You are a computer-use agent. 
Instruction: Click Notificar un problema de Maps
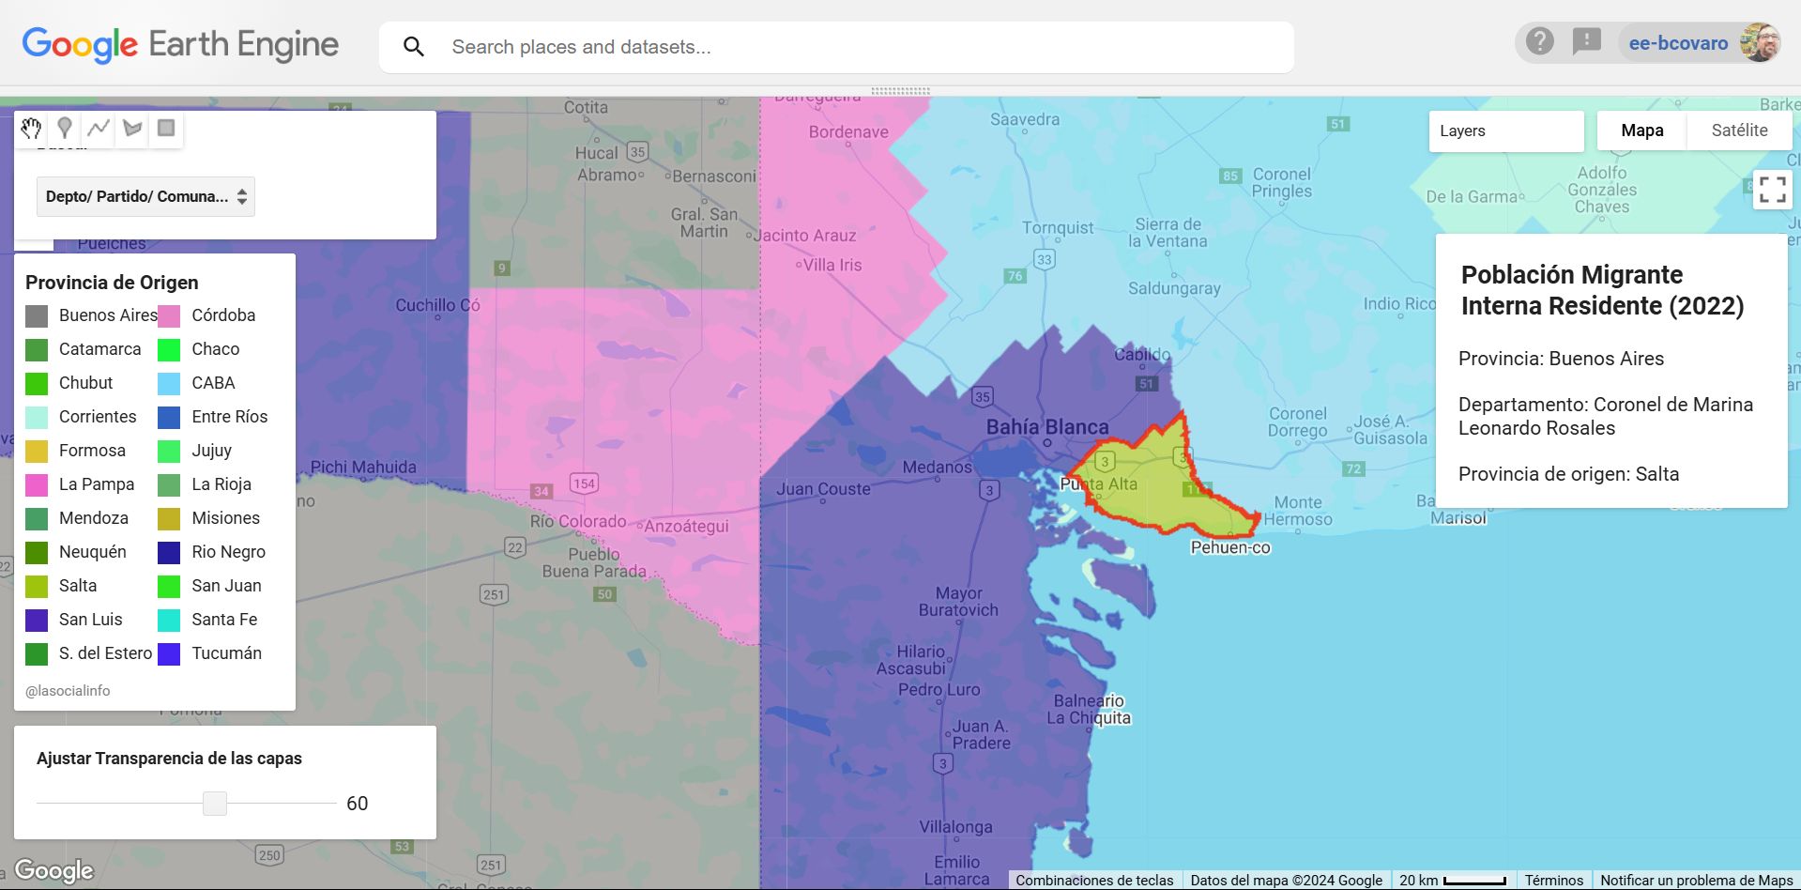1696,881
